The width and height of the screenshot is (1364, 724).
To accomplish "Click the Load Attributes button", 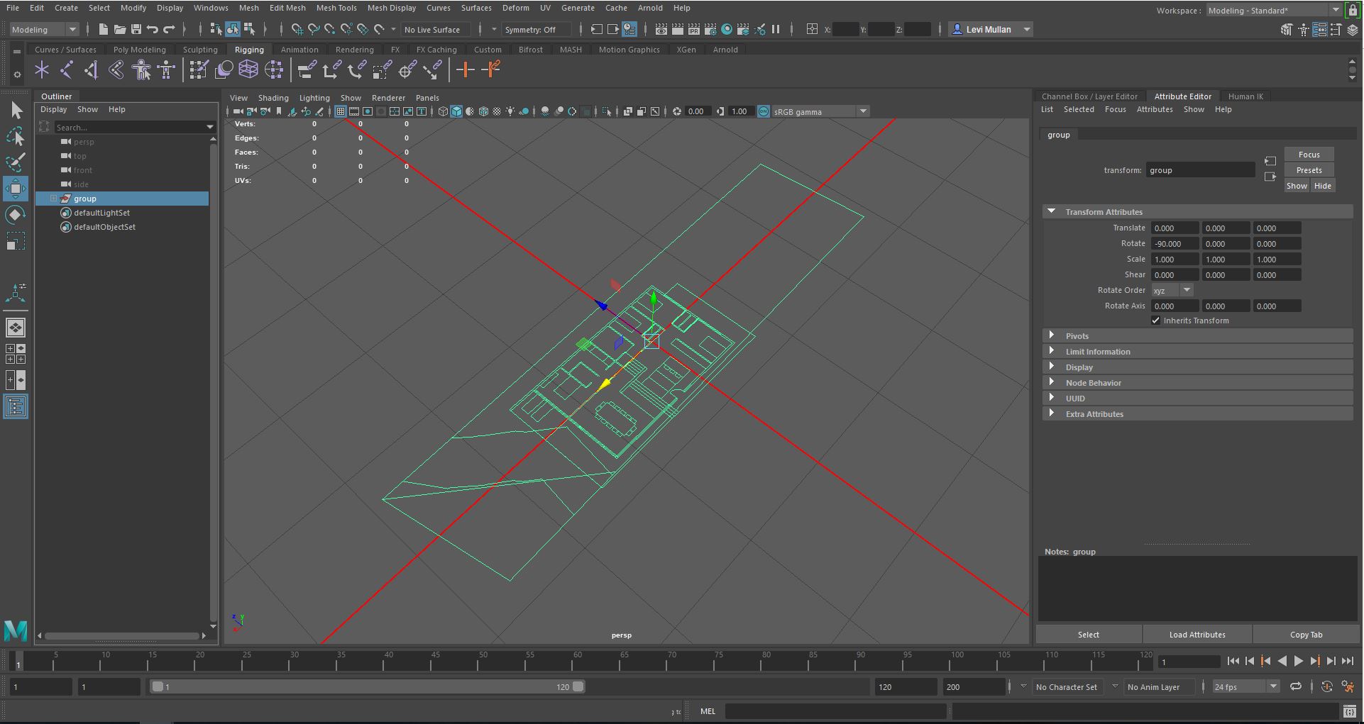I will click(1197, 635).
